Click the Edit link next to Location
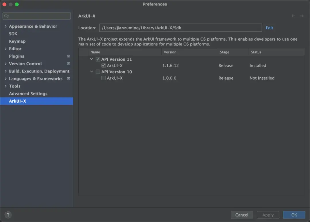This screenshot has height=222, width=310. 269,28
